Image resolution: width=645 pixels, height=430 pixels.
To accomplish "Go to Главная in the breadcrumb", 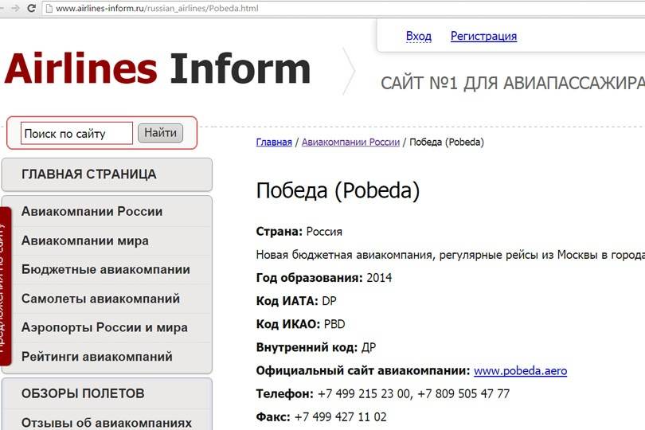I will click(x=274, y=143).
